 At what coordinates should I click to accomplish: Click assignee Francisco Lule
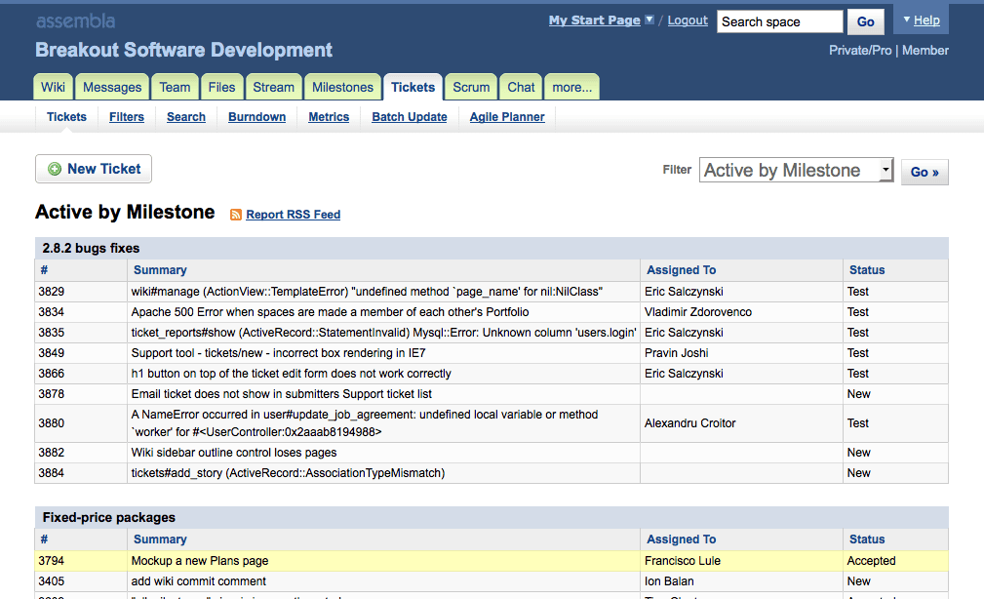(x=682, y=561)
